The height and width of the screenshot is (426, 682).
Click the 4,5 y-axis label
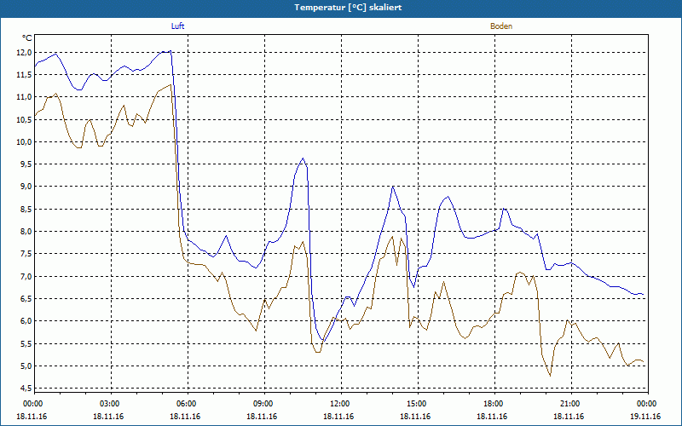click(26, 389)
